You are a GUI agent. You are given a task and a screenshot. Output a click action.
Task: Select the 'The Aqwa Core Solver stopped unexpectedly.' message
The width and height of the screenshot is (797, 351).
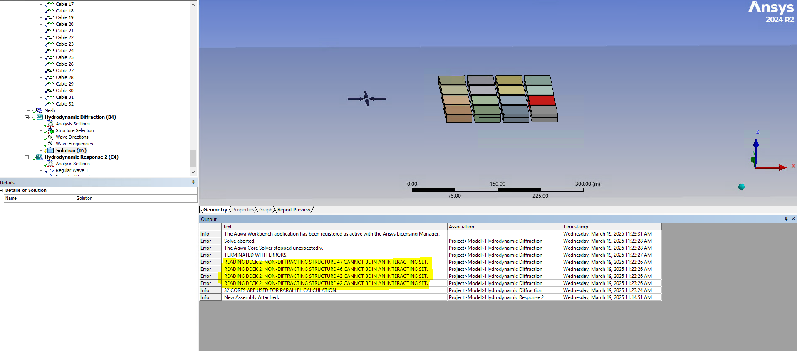274,248
